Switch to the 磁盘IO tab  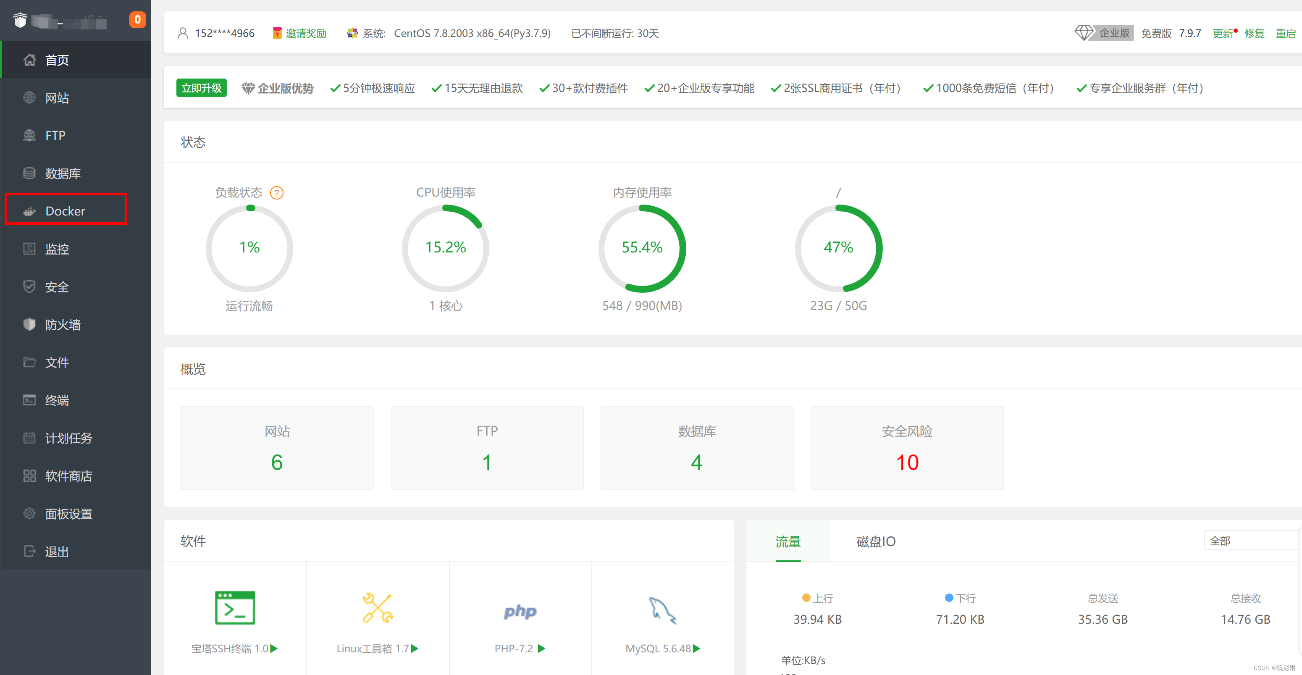click(875, 541)
